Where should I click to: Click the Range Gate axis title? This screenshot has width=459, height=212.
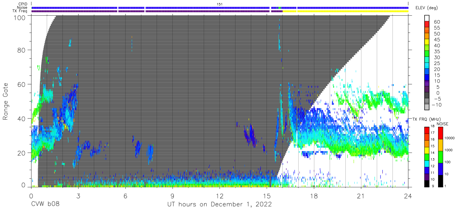pos(6,101)
